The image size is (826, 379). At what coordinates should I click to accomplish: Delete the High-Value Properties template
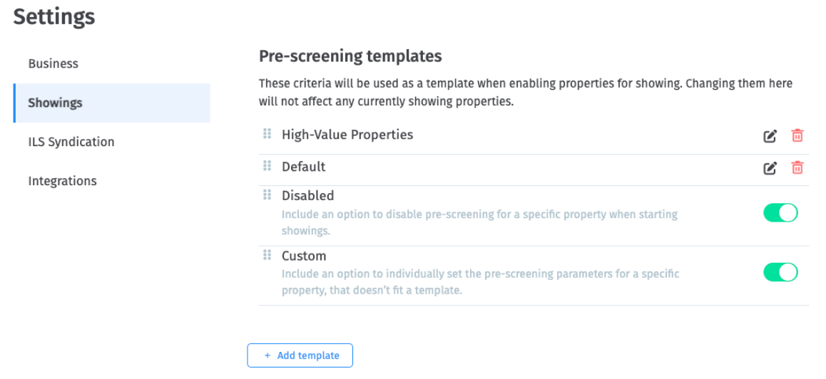click(x=797, y=135)
